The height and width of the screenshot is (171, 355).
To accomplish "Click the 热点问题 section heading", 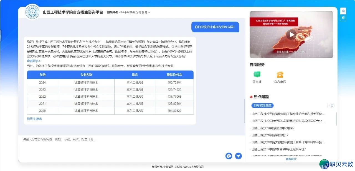I will pyautogui.click(x=261, y=97).
